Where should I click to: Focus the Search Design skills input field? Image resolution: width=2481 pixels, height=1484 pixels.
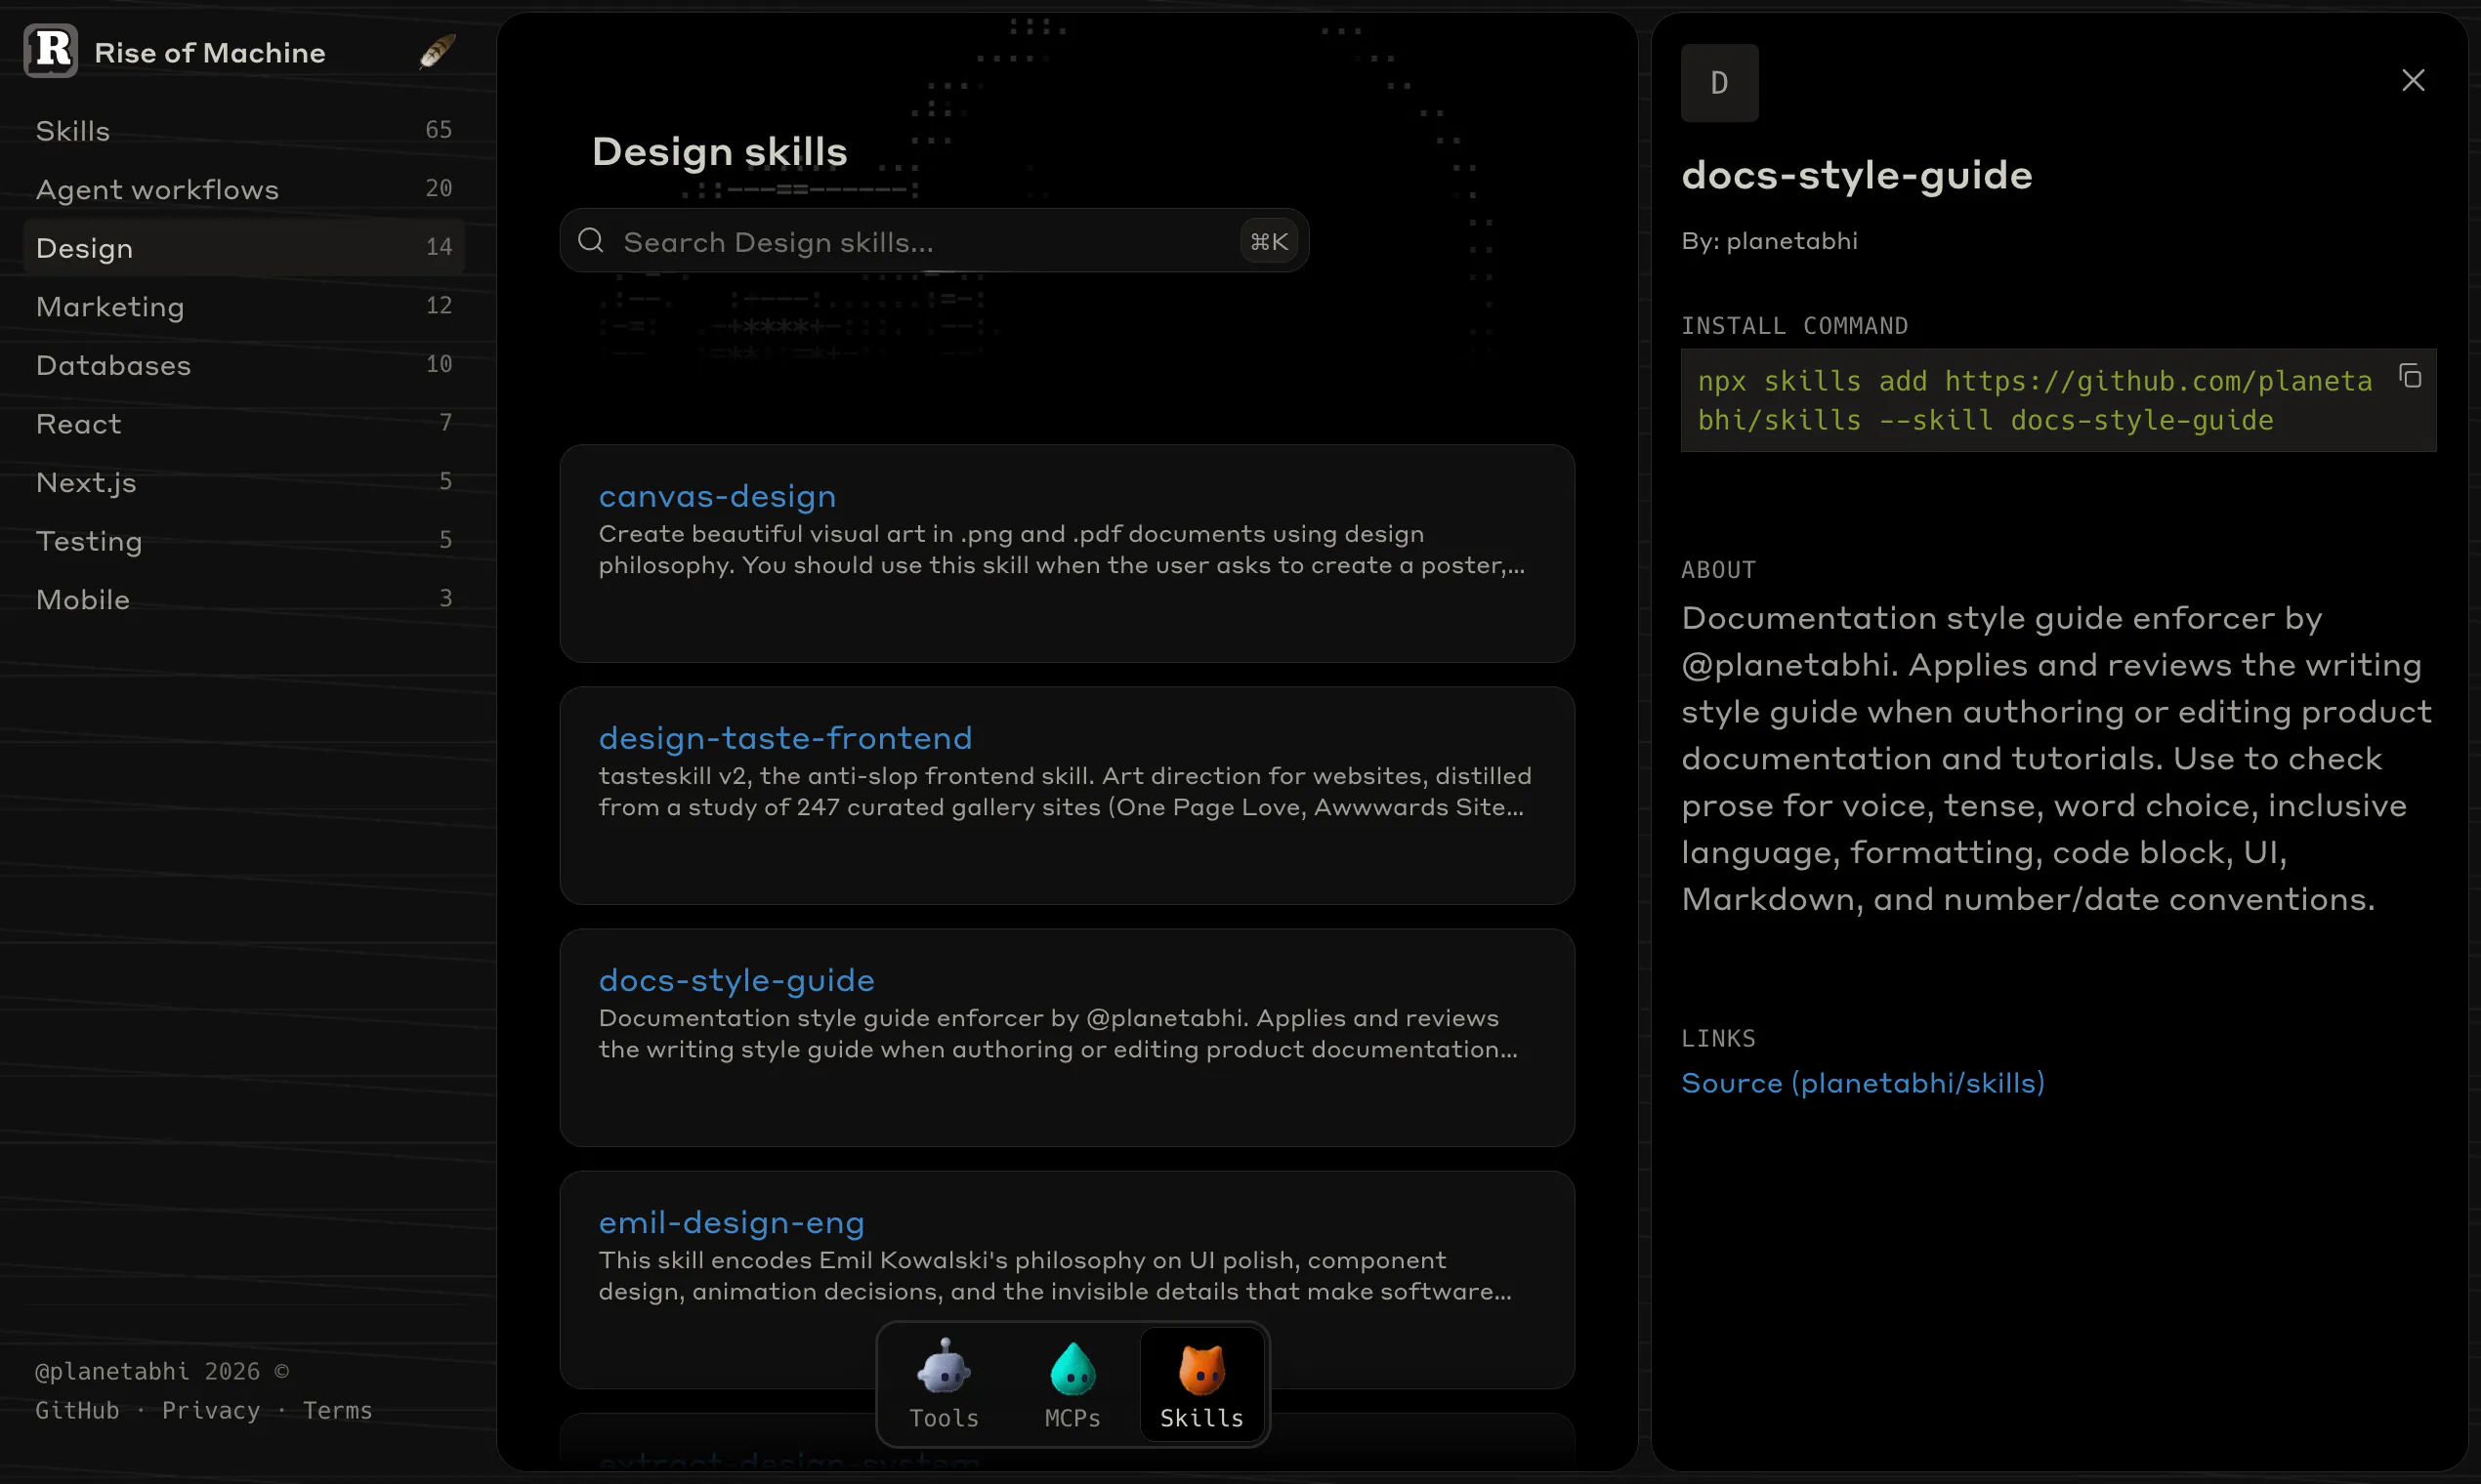pos(934,241)
